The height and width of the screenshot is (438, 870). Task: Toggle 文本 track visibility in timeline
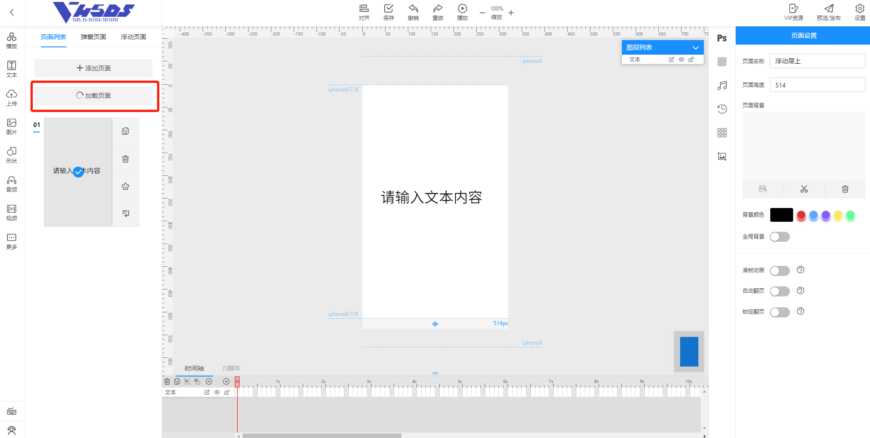pyautogui.click(x=217, y=392)
